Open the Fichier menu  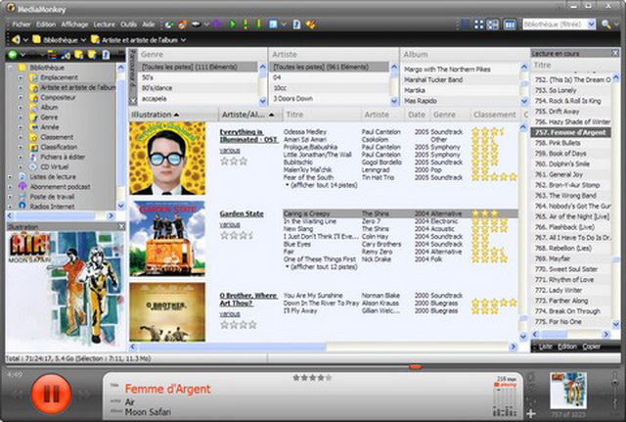point(22,24)
